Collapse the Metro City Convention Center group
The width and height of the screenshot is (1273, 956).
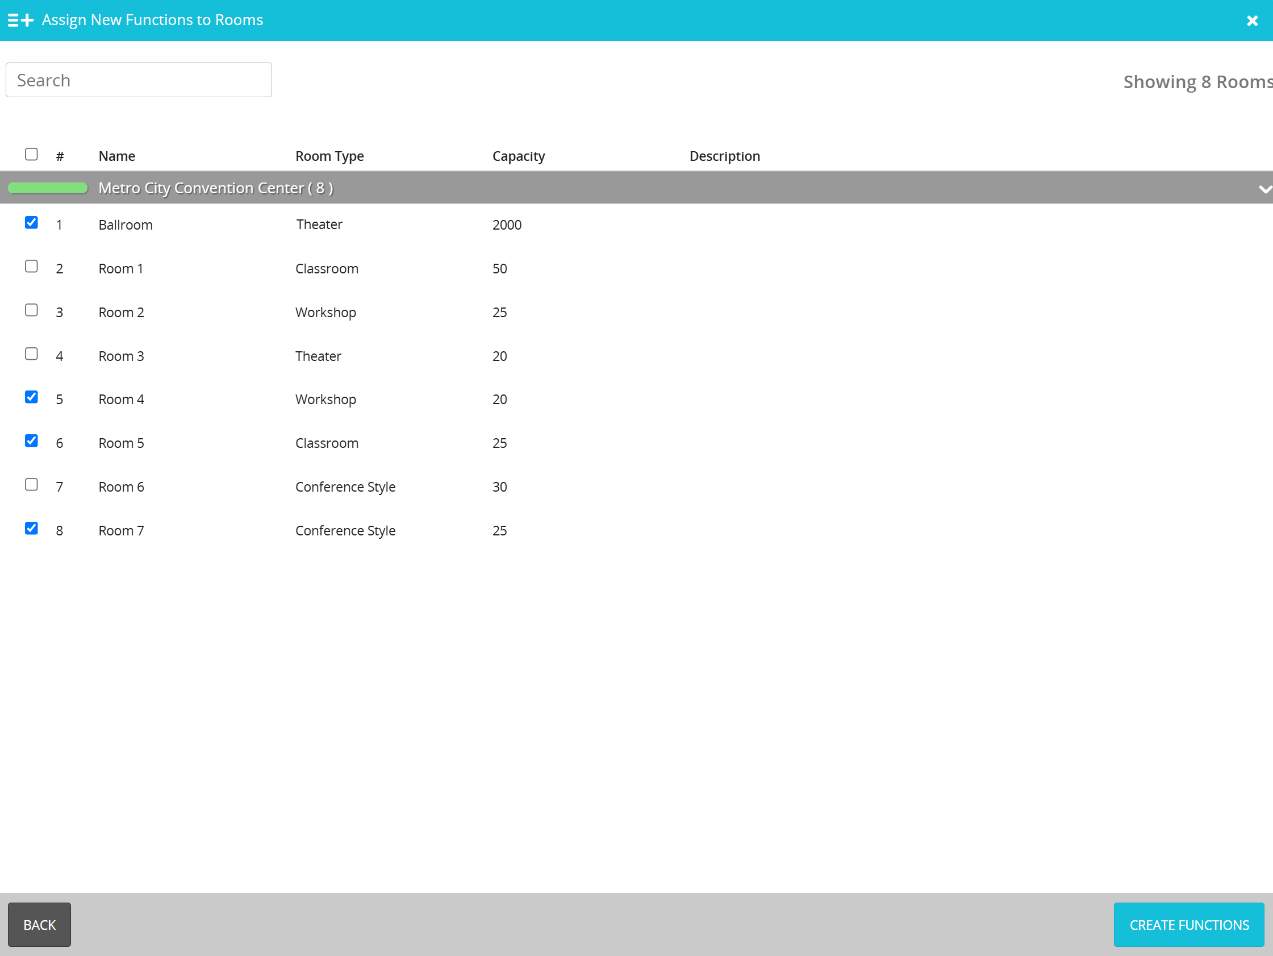click(x=1264, y=189)
